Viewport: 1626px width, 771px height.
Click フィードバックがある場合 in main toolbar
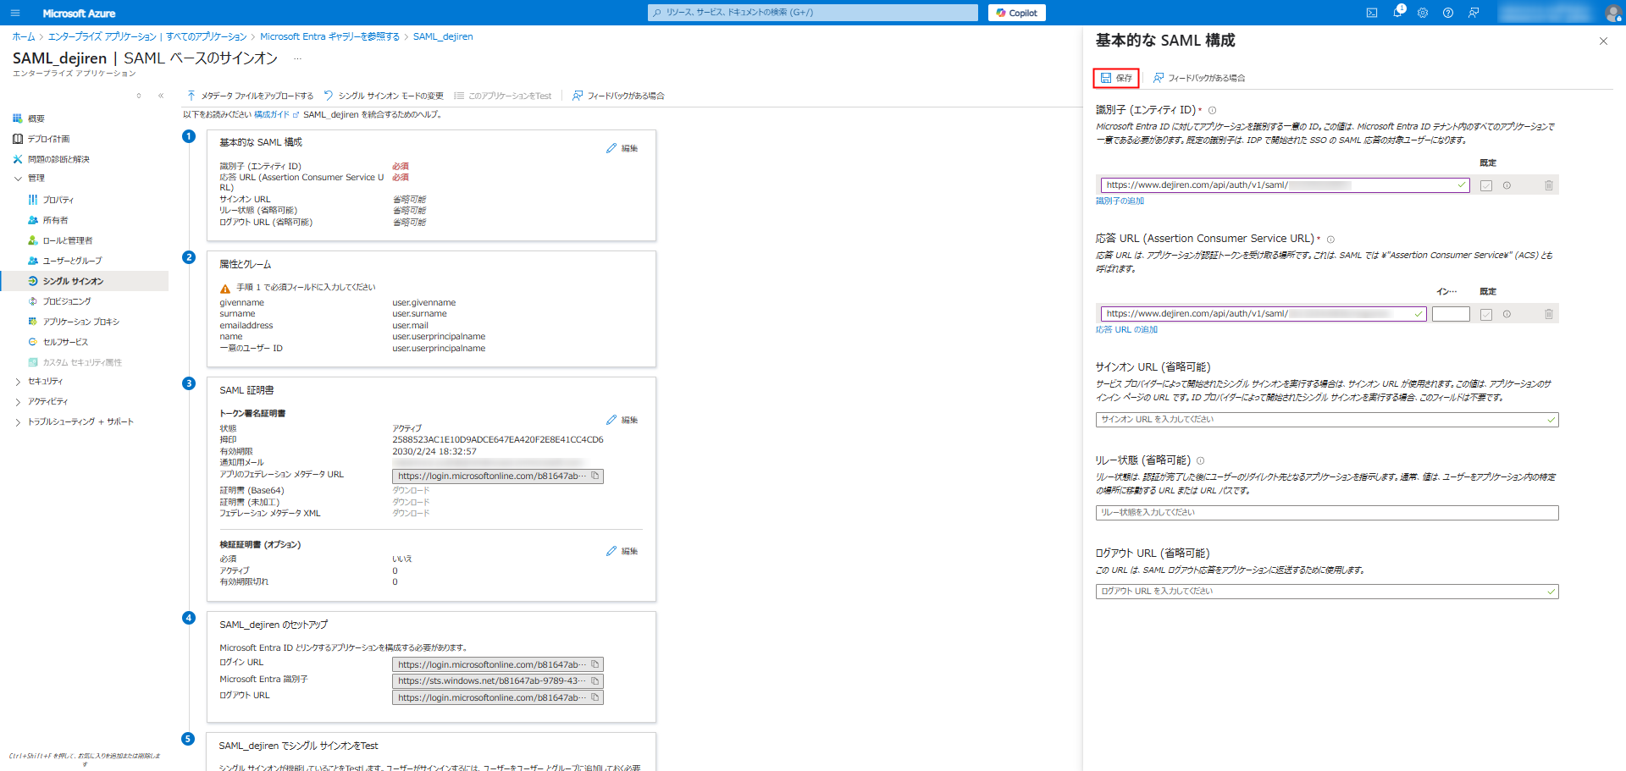click(618, 96)
